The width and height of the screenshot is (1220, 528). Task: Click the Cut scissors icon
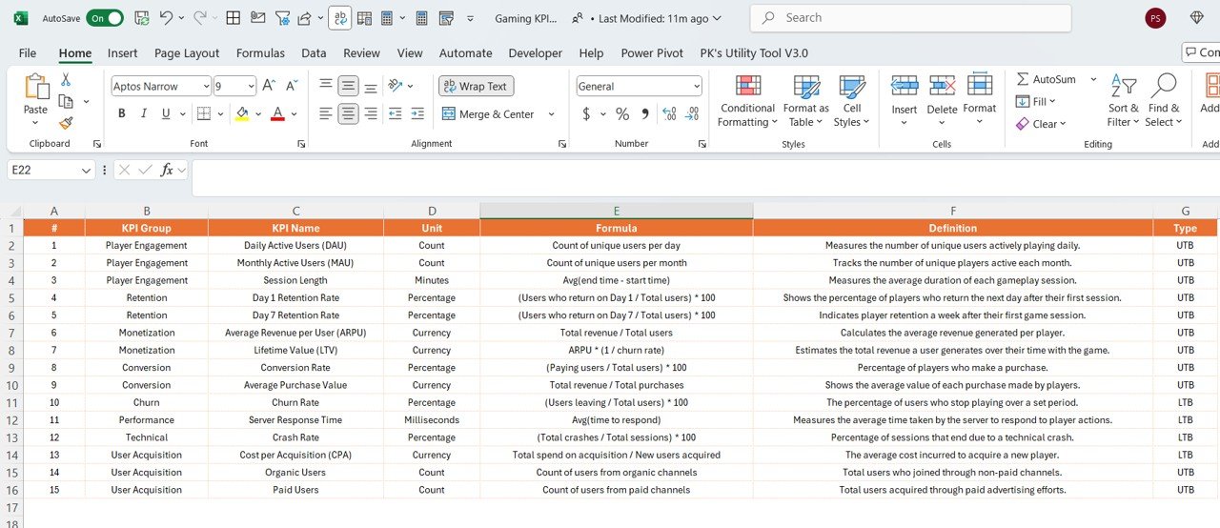click(x=66, y=80)
